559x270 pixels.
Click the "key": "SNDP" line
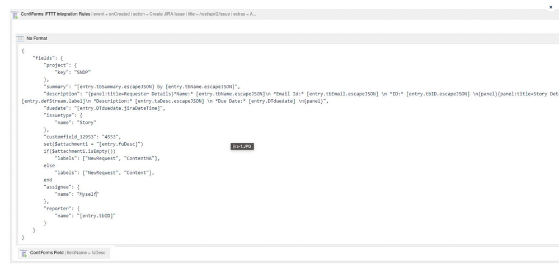point(73,72)
